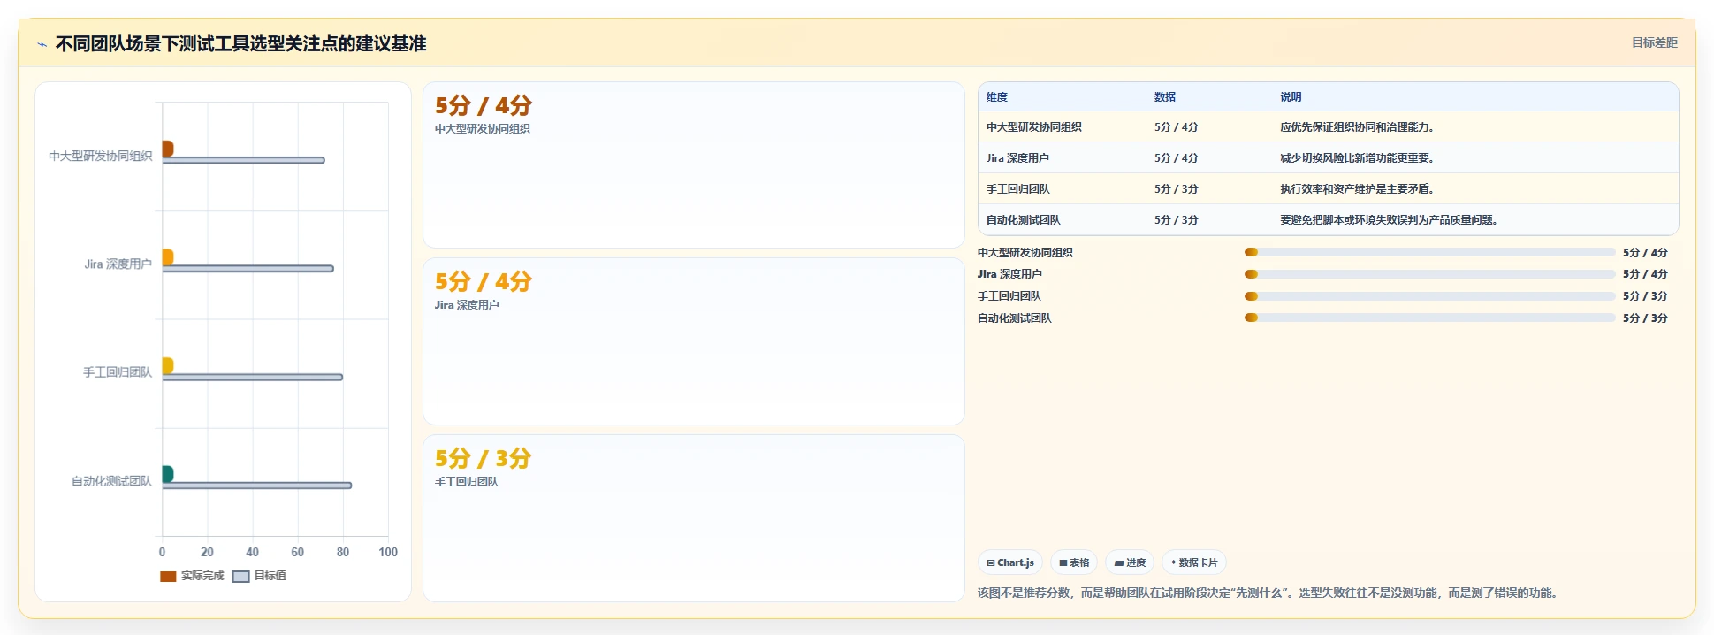Image resolution: width=1714 pixels, height=635 pixels.
Task: Select the Chart.js tag chip
Action: coord(1010,562)
